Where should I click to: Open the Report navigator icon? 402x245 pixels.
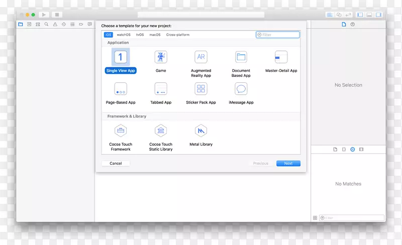click(90, 24)
